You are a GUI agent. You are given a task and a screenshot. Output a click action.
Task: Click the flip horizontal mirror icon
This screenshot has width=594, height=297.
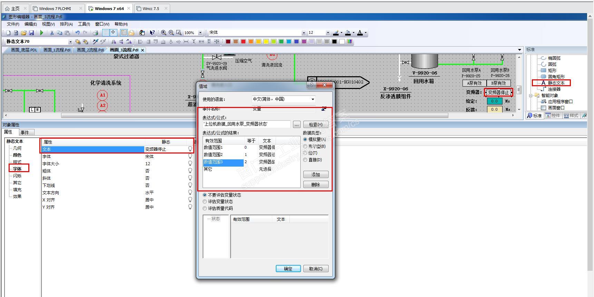tap(114, 42)
